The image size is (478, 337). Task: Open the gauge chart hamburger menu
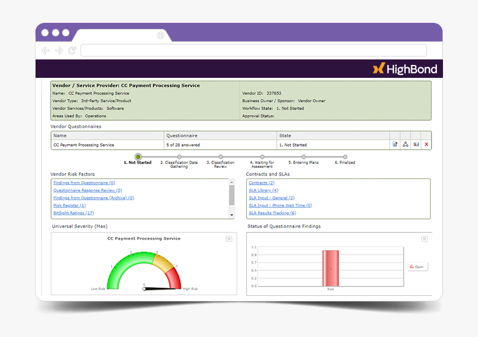click(x=229, y=239)
